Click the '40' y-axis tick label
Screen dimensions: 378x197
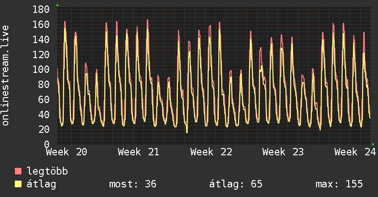(44, 115)
